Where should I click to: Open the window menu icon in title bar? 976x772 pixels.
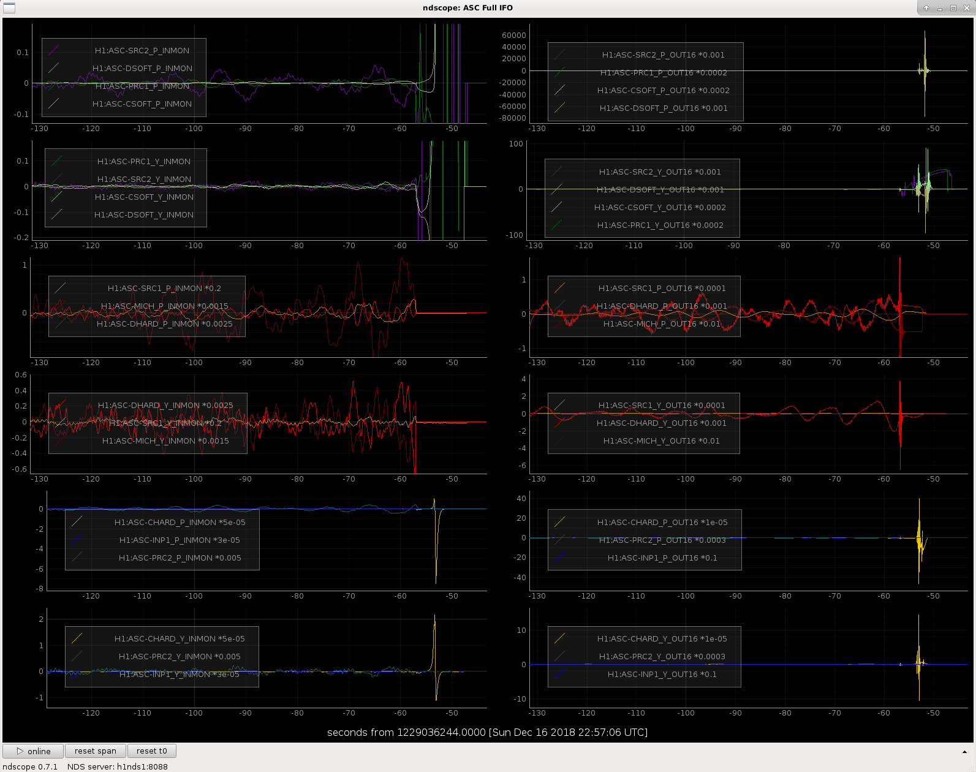pos(9,8)
